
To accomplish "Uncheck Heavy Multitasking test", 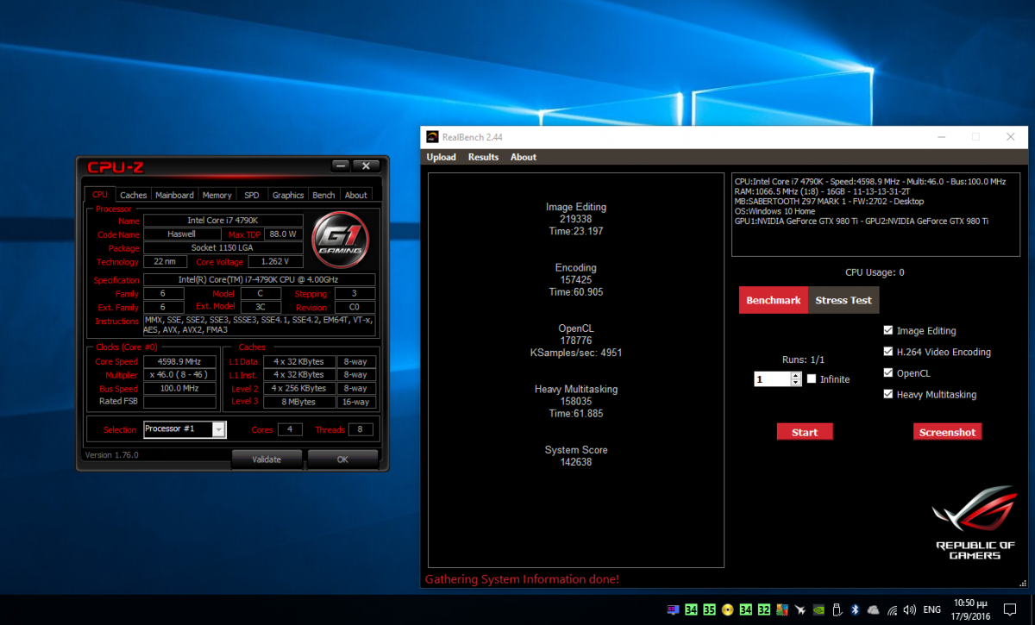I will tap(888, 394).
